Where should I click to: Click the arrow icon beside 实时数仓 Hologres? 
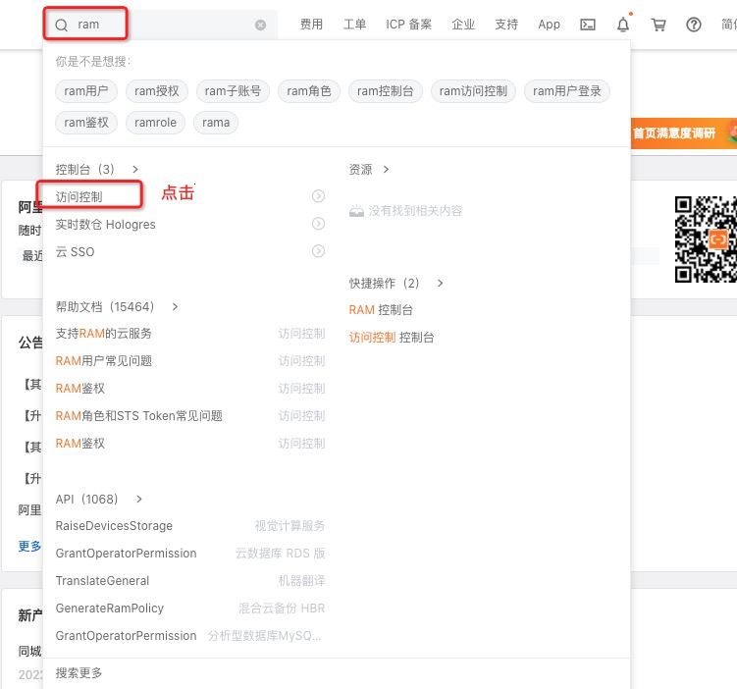(x=318, y=224)
